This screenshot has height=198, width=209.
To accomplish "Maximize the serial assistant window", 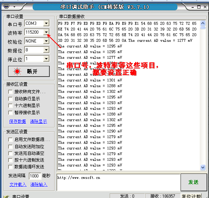I will (199, 7).
